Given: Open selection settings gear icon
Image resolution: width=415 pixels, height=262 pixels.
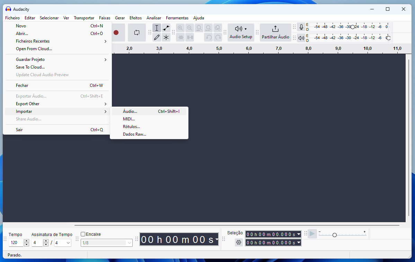Looking at the screenshot, I should pyautogui.click(x=238, y=242).
